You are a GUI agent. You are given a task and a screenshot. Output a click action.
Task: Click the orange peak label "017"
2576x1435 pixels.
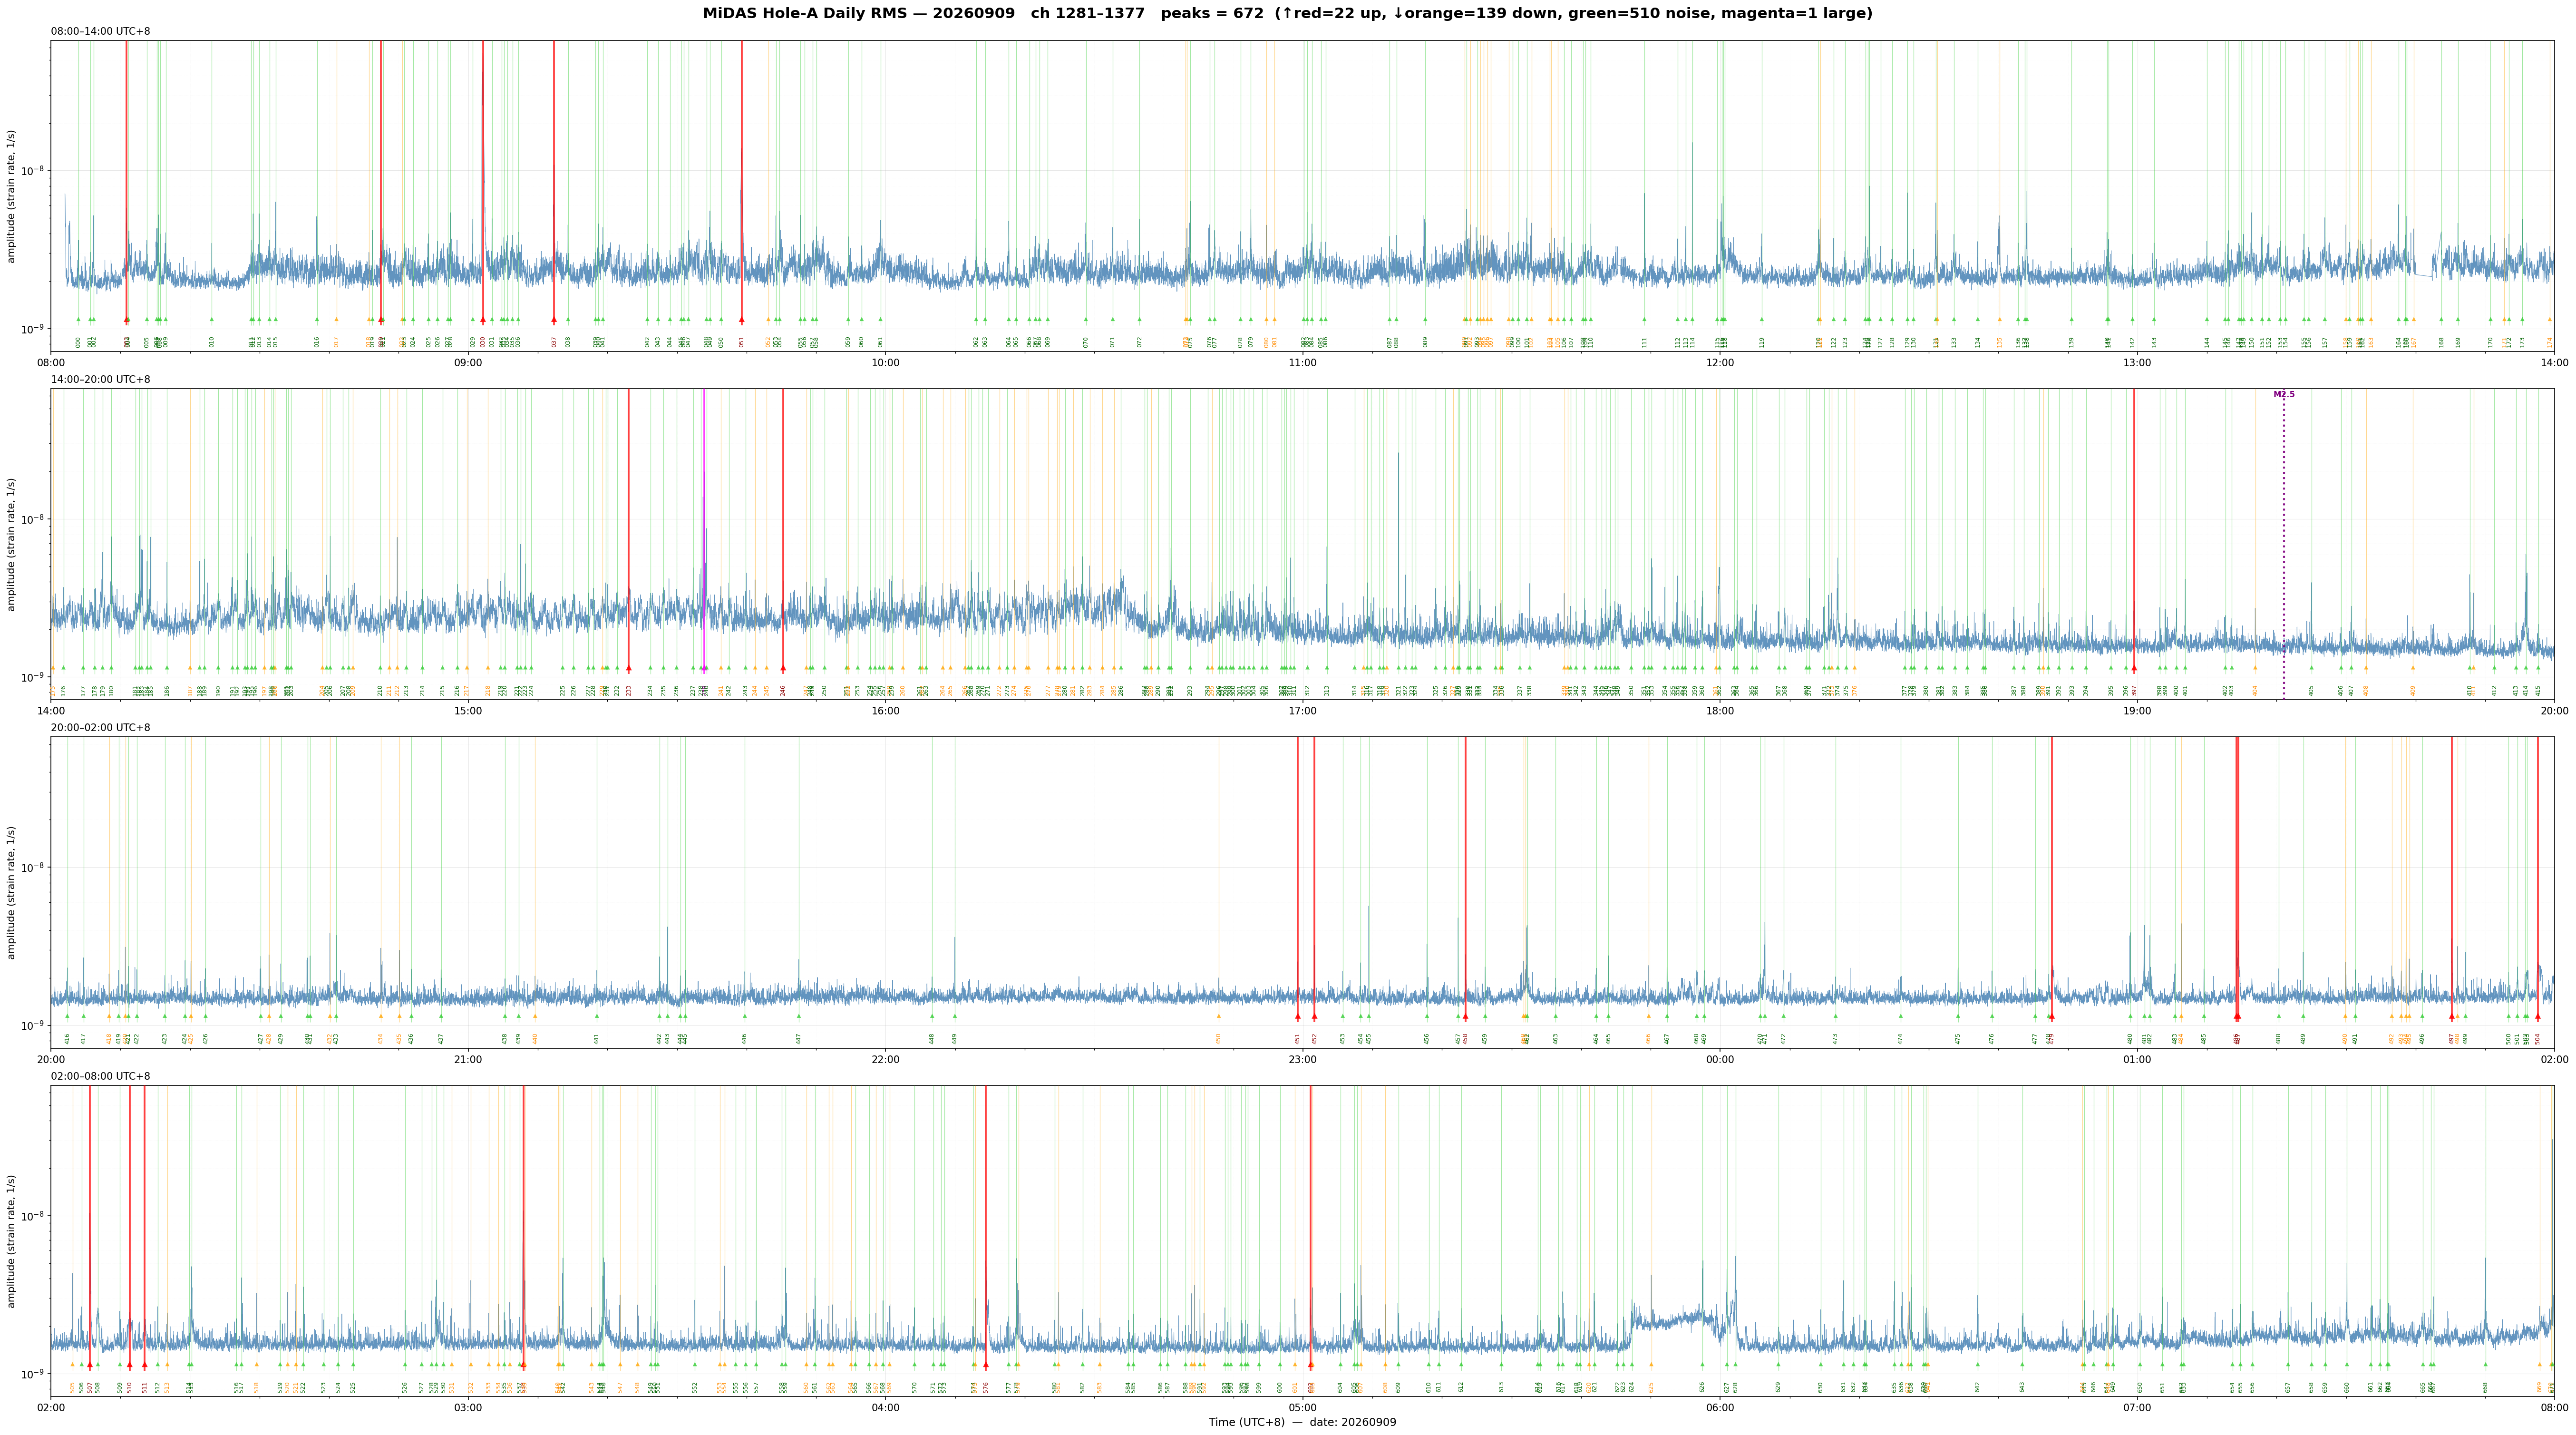click(336, 342)
